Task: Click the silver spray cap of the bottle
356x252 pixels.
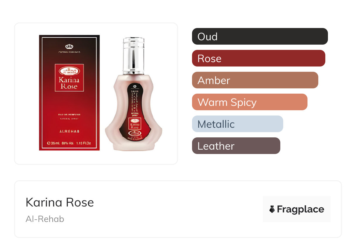Action: (x=134, y=56)
